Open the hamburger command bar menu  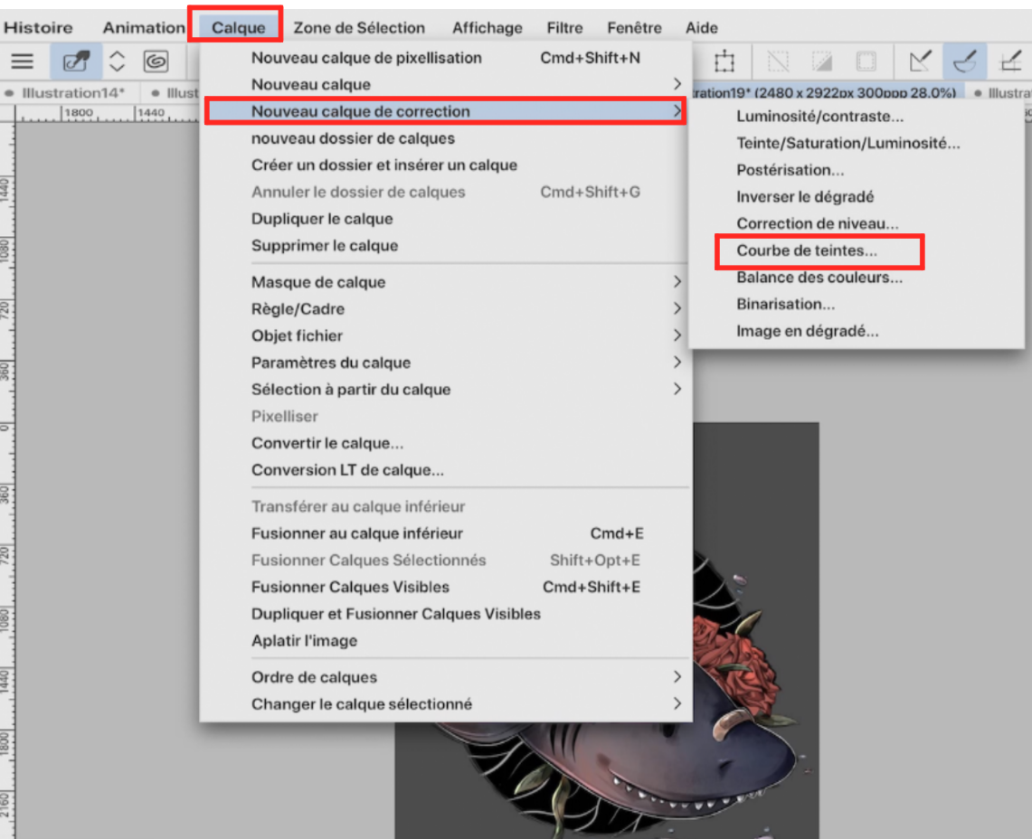tap(23, 61)
